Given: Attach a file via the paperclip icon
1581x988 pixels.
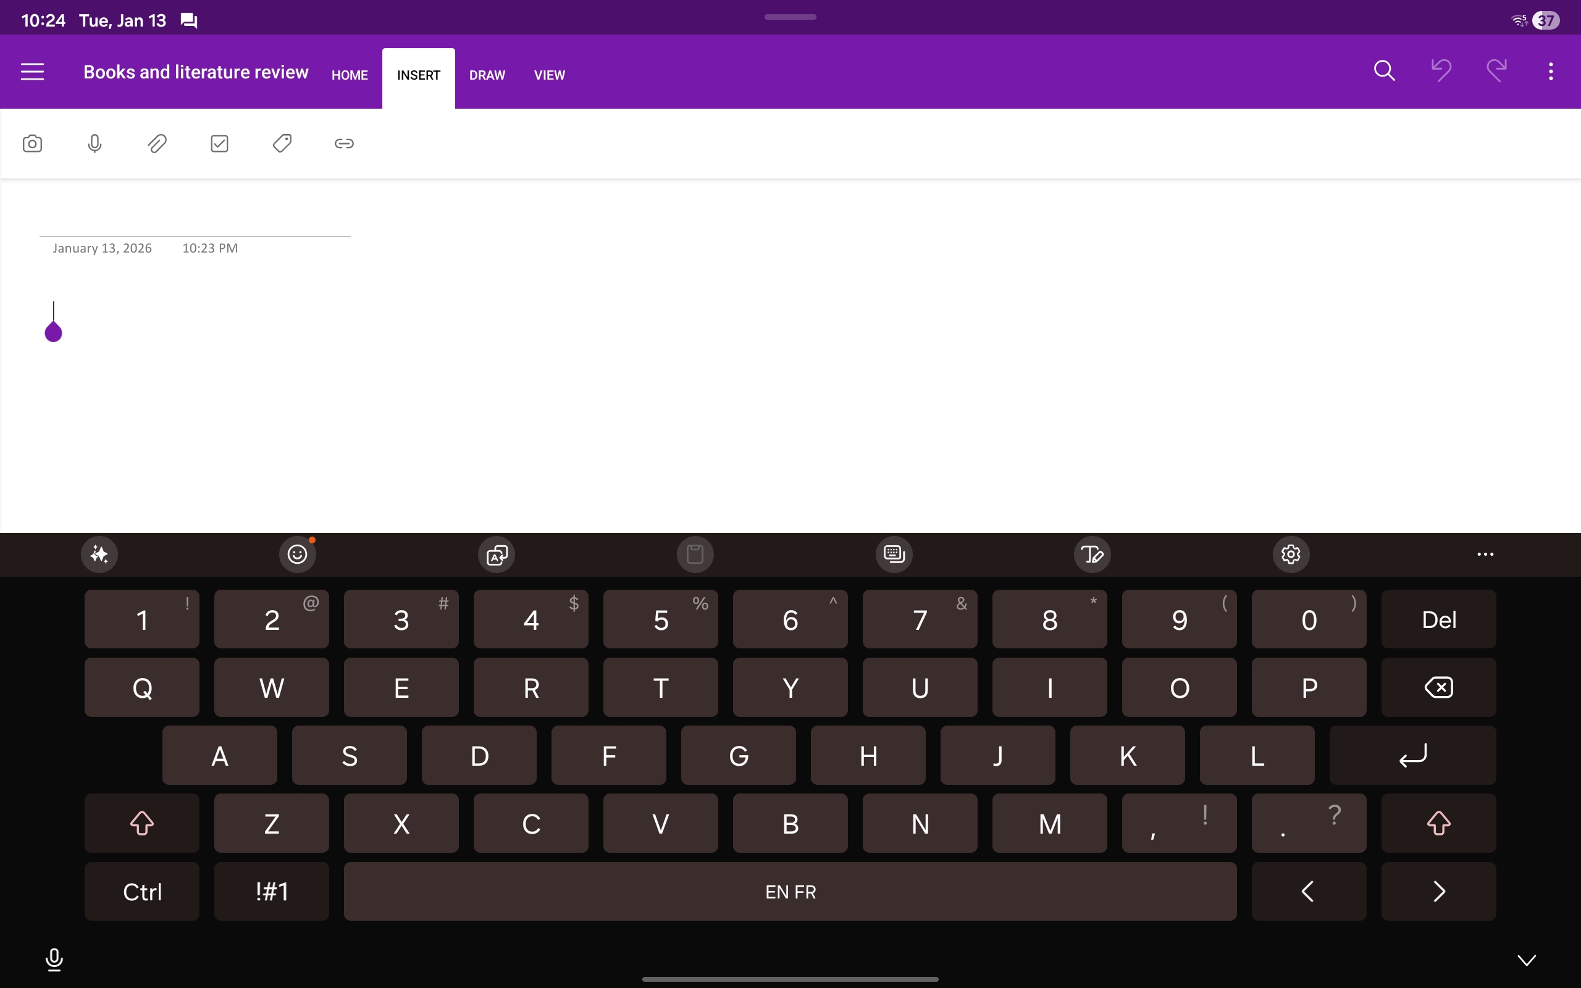Looking at the screenshot, I should [x=157, y=143].
